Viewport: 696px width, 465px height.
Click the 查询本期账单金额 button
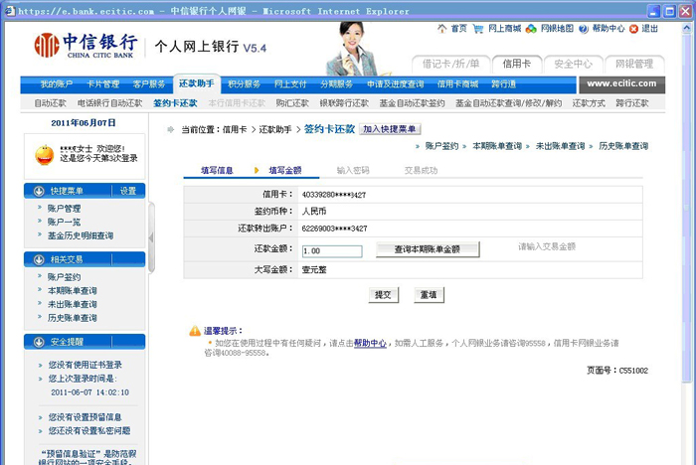pyautogui.click(x=428, y=249)
